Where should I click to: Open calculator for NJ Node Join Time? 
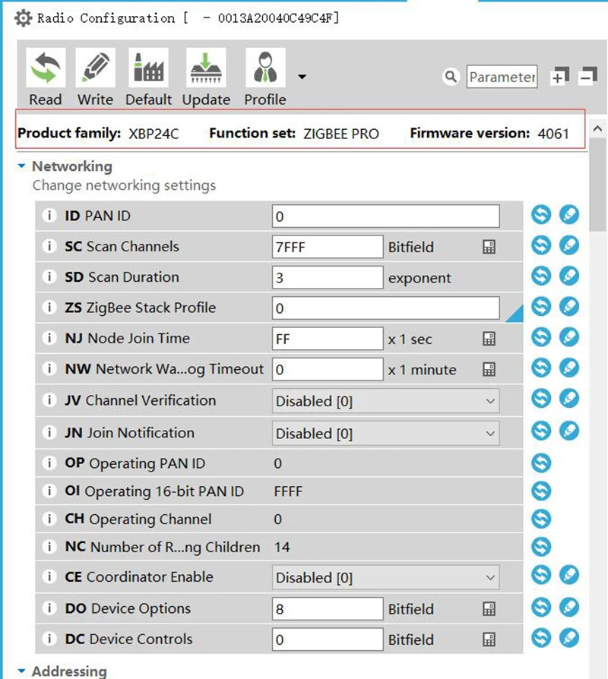coord(489,339)
